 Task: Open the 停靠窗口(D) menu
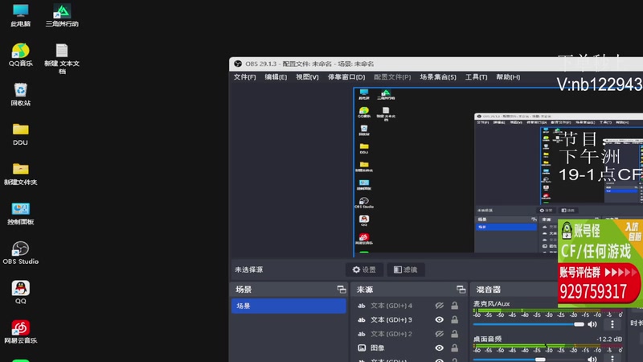[346, 76]
